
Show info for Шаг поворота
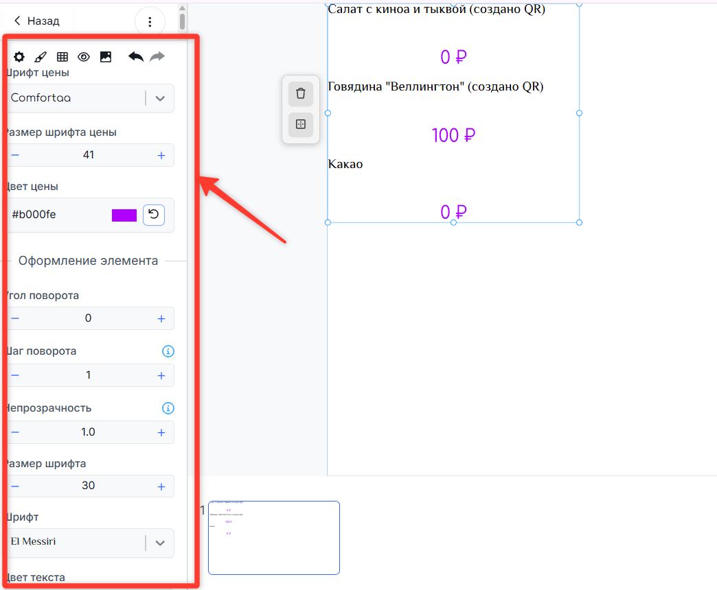pos(168,351)
